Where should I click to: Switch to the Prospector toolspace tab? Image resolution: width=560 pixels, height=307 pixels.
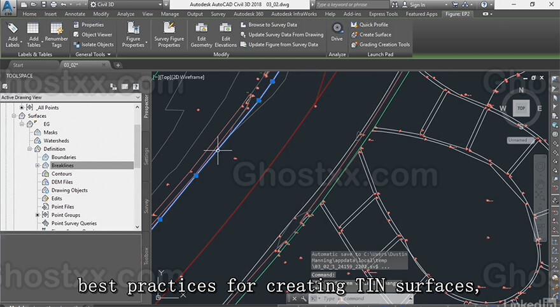146,106
